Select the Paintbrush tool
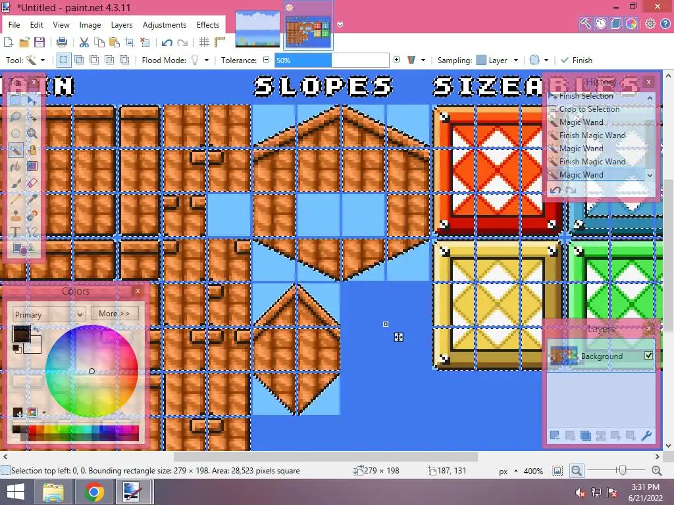The width and height of the screenshot is (674, 505). click(16, 183)
